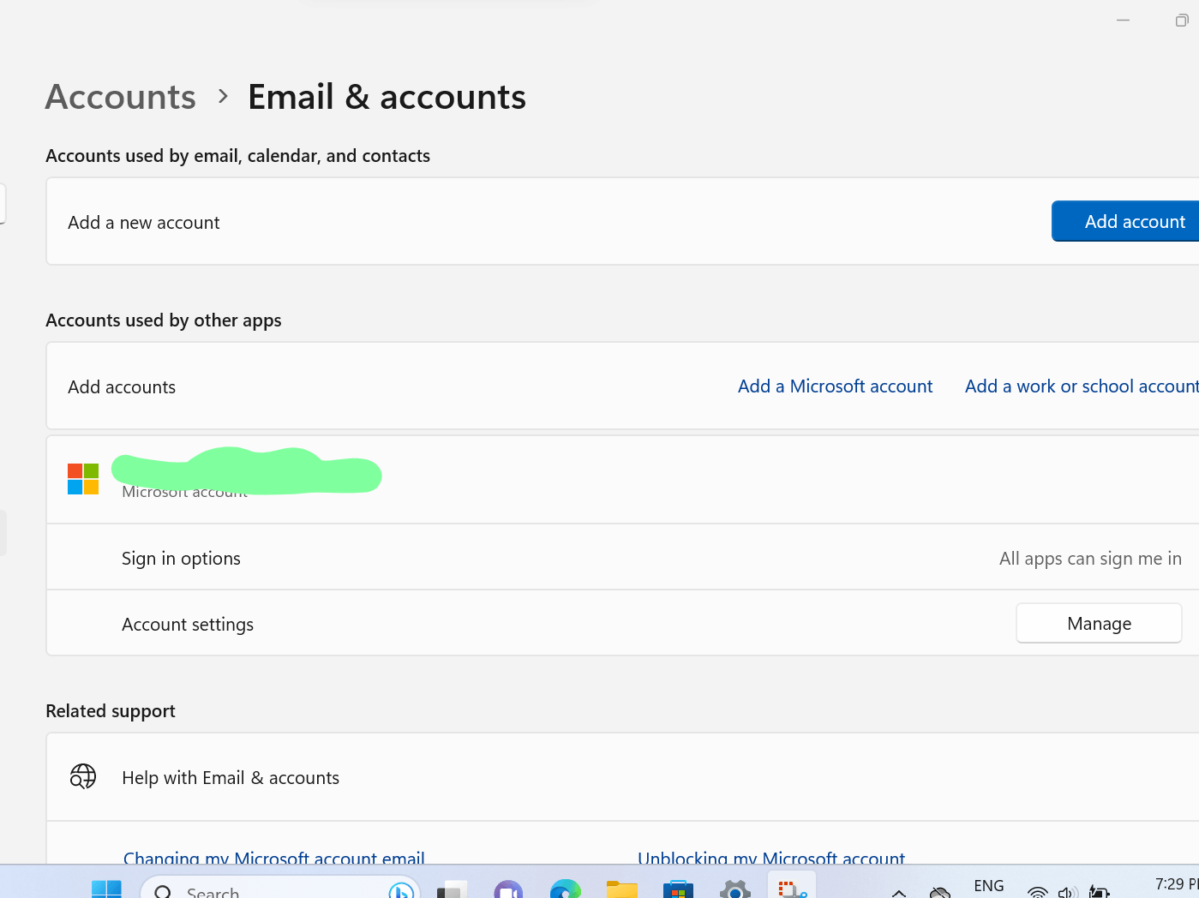Open File Explorer from the taskbar
Screen dimensions: 1199x898
pyautogui.click(x=622, y=890)
